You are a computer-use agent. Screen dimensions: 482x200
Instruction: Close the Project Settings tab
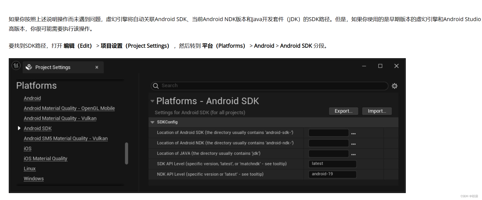pyautogui.click(x=97, y=67)
